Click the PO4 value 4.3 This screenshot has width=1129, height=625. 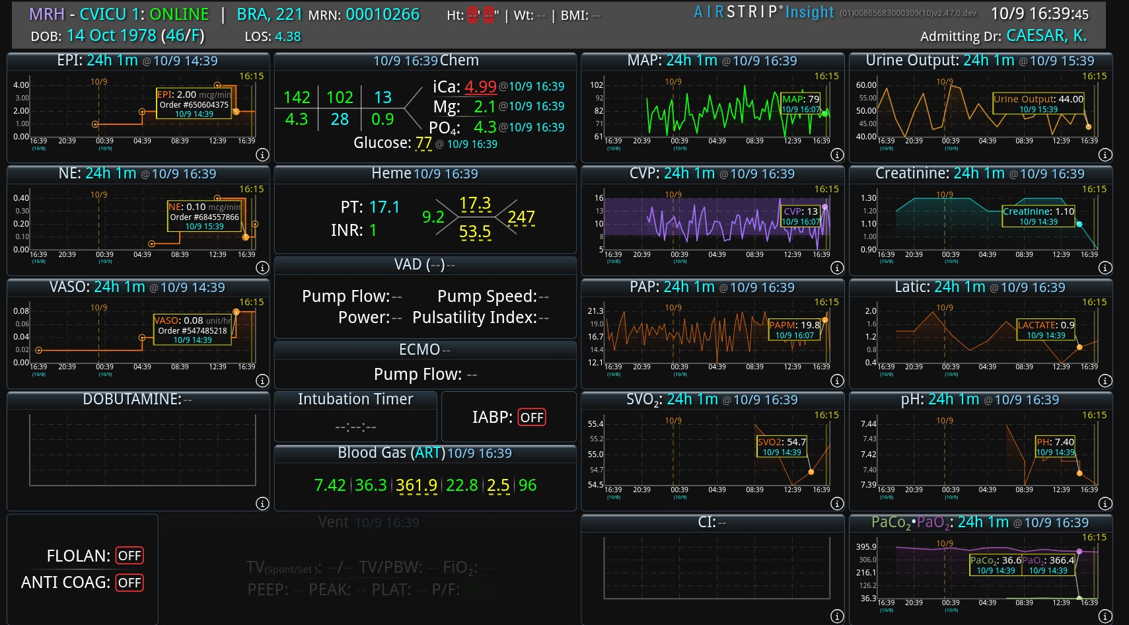[x=485, y=127]
